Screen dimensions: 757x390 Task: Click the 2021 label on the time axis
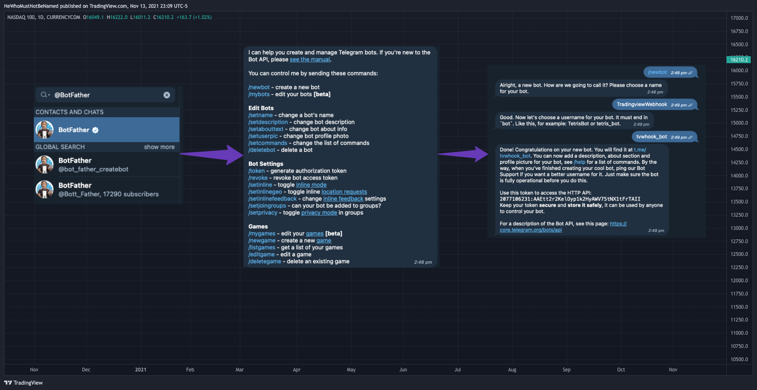[141, 370]
